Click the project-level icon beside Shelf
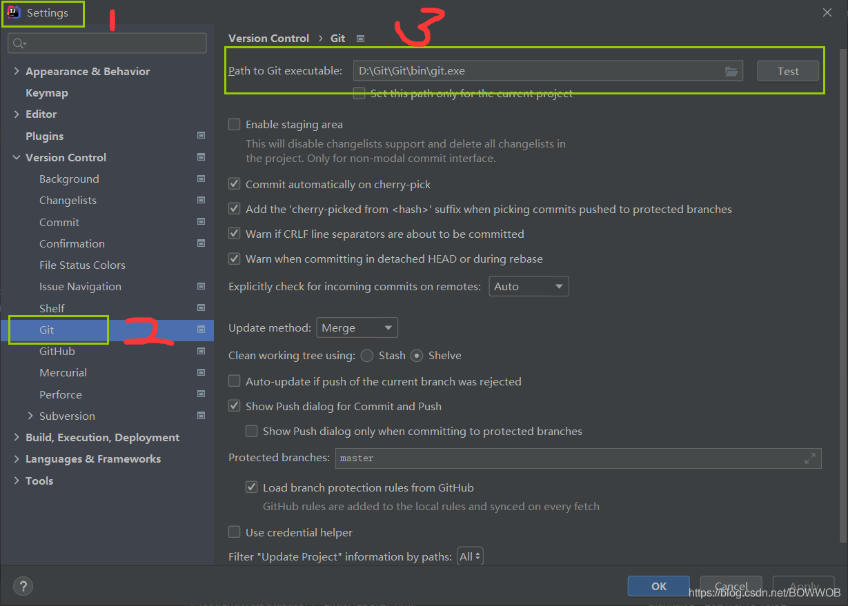The image size is (848, 606). pyautogui.click(x=201, y=308)
